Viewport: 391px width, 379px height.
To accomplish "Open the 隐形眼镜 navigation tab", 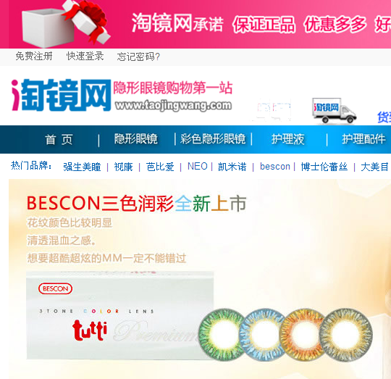I will click(x=136, y=139).
